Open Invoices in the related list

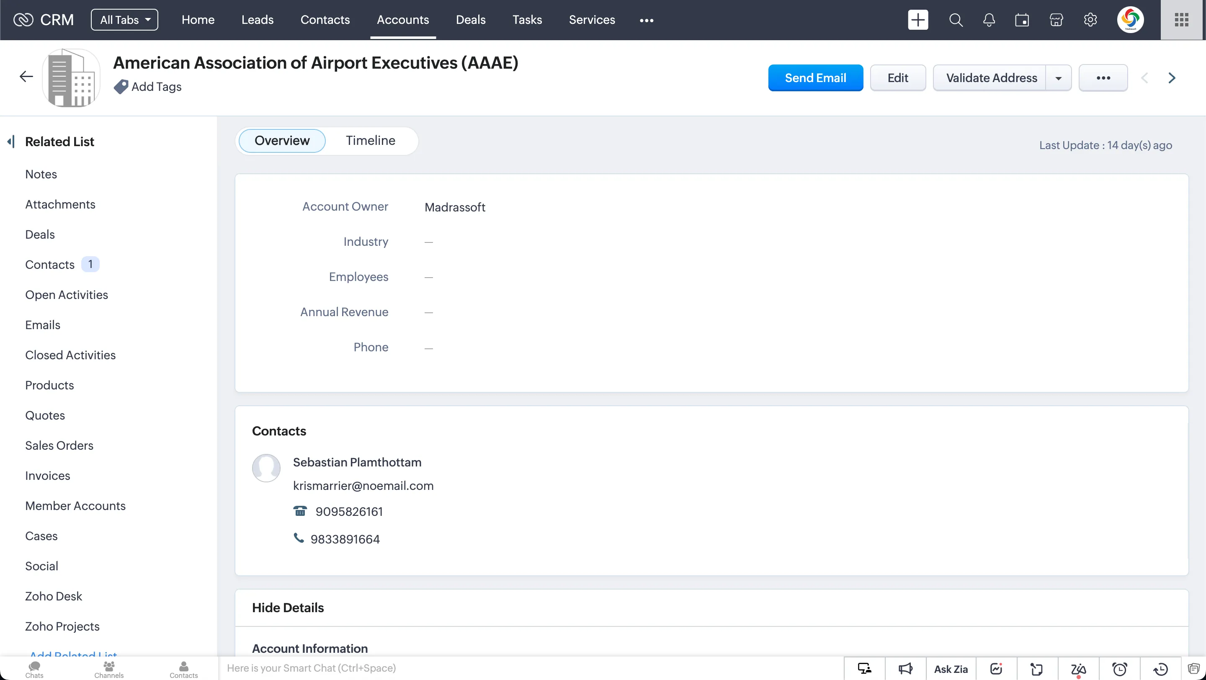(x=48, y=476)
